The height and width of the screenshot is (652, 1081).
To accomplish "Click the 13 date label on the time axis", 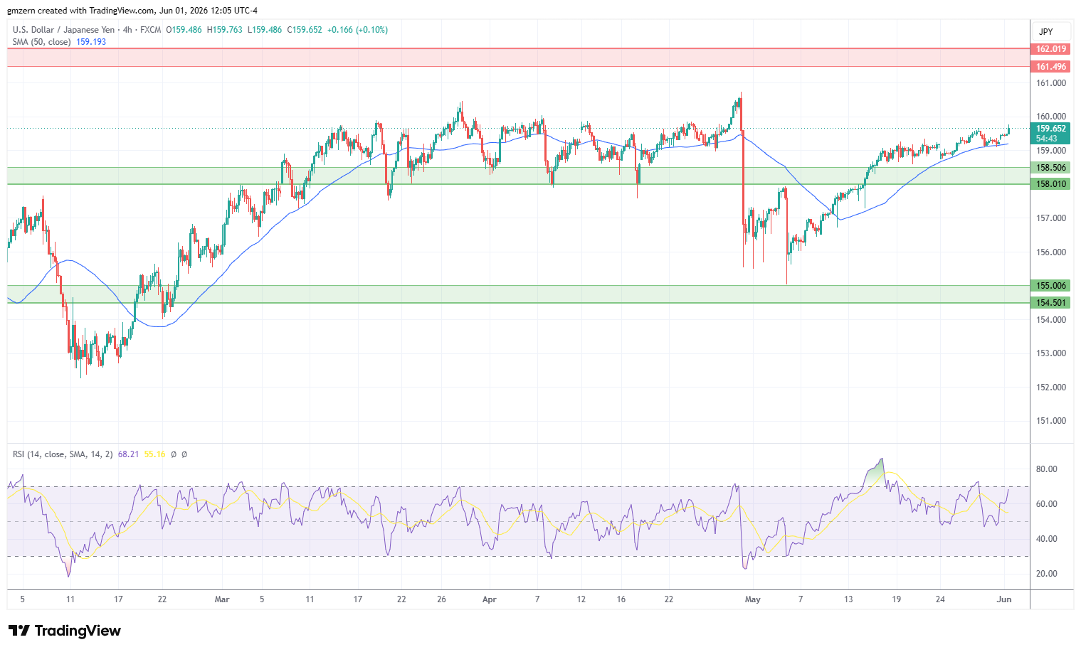I will tap(848, 599).
